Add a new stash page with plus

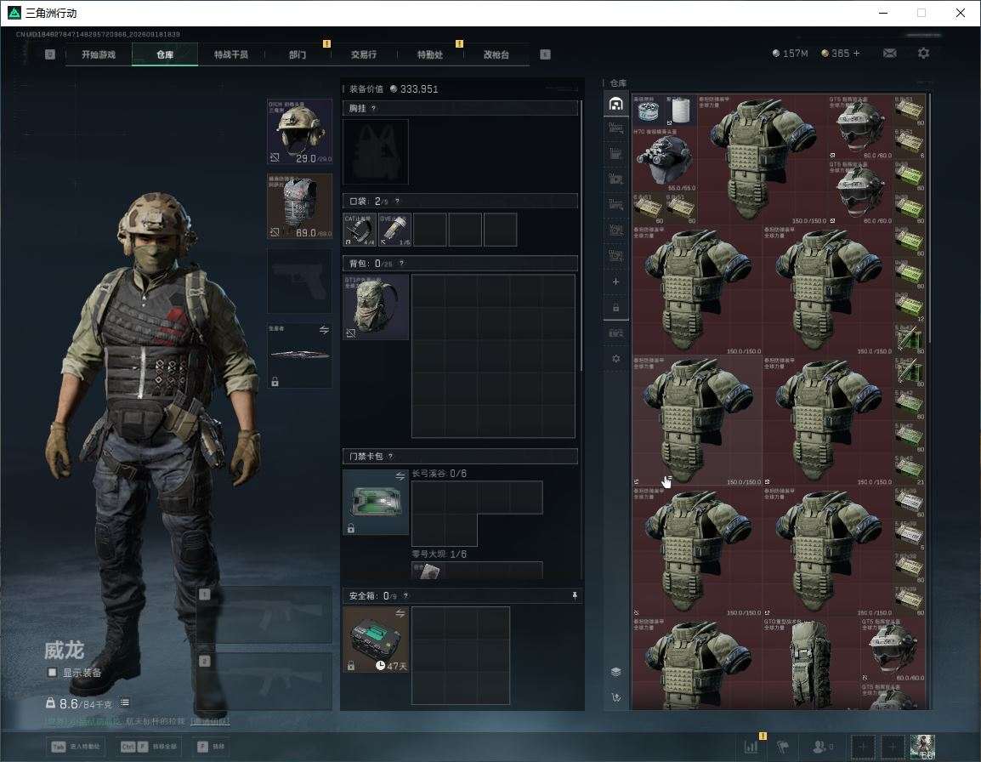(x=615, y=281)
